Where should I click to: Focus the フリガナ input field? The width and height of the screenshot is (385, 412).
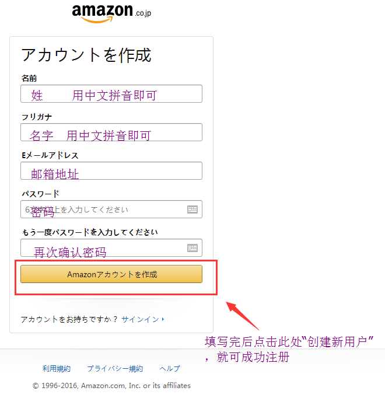[x=111, y=132]
